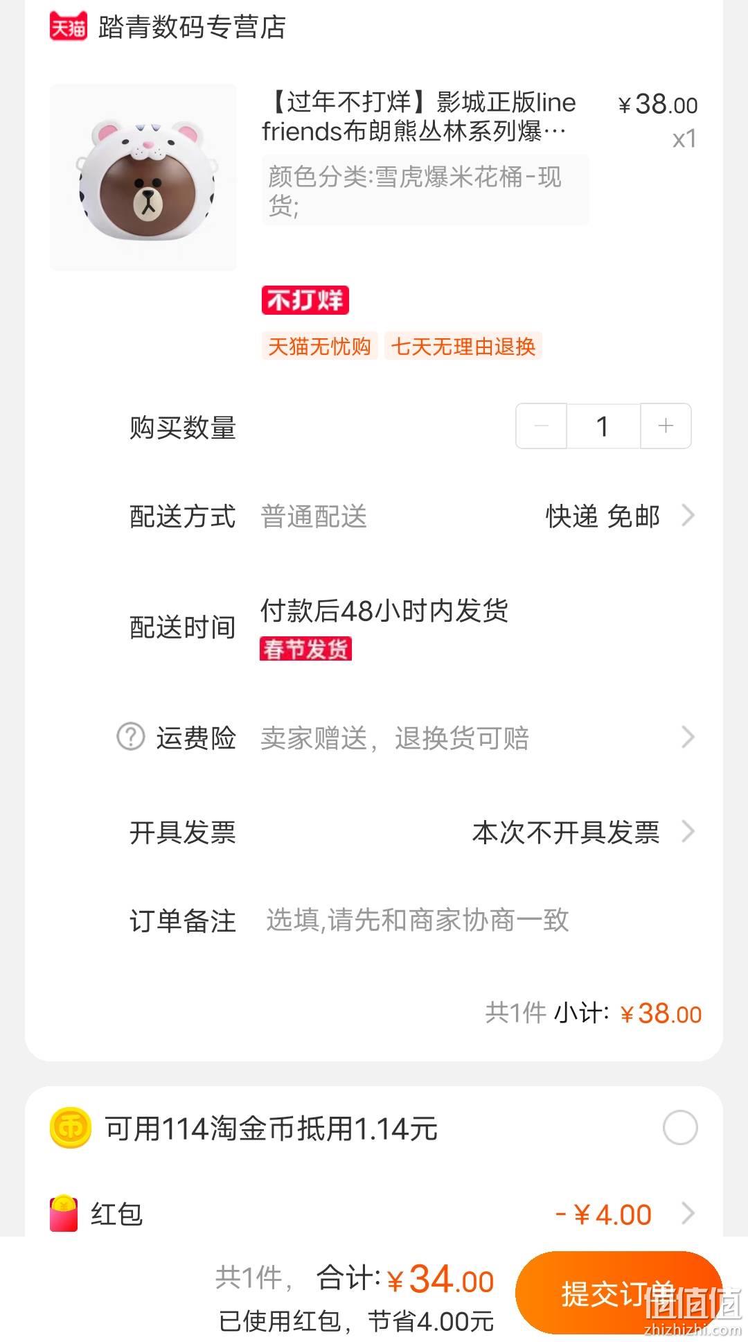
Task: Tap the 运费险 question mark help icon
Action: tap(130, 737)
